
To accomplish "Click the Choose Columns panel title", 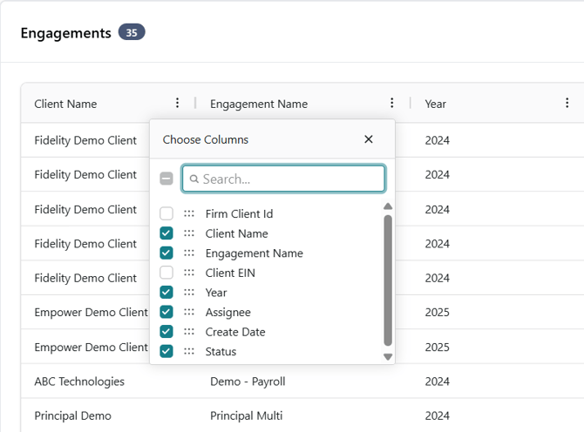I will (205, 139).
